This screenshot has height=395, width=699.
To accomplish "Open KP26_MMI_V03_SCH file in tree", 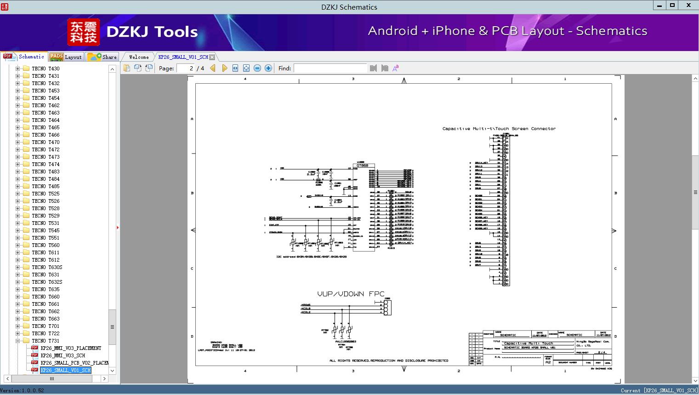I will pyautogui.click(x=63, y=355).
